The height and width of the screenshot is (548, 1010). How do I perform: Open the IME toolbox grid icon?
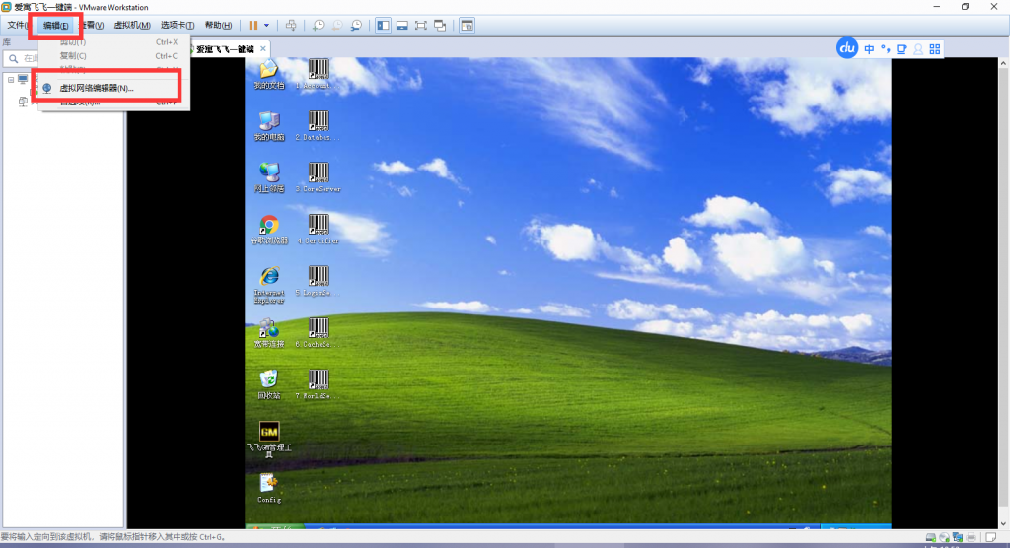pos(935,49)
